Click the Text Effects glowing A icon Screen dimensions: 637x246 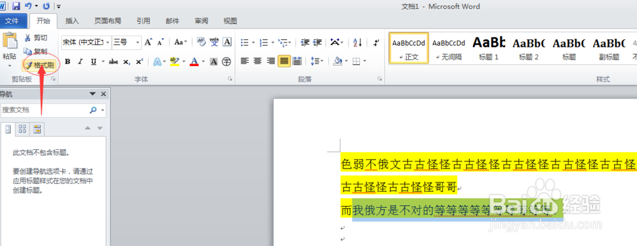click(x=157, y=62)
